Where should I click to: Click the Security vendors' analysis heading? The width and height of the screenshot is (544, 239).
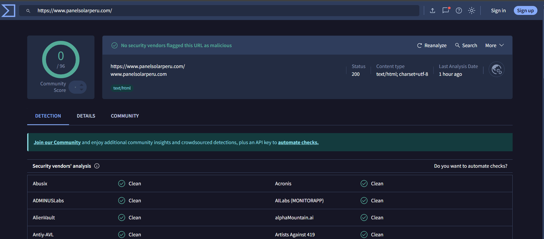pos(62,166)
